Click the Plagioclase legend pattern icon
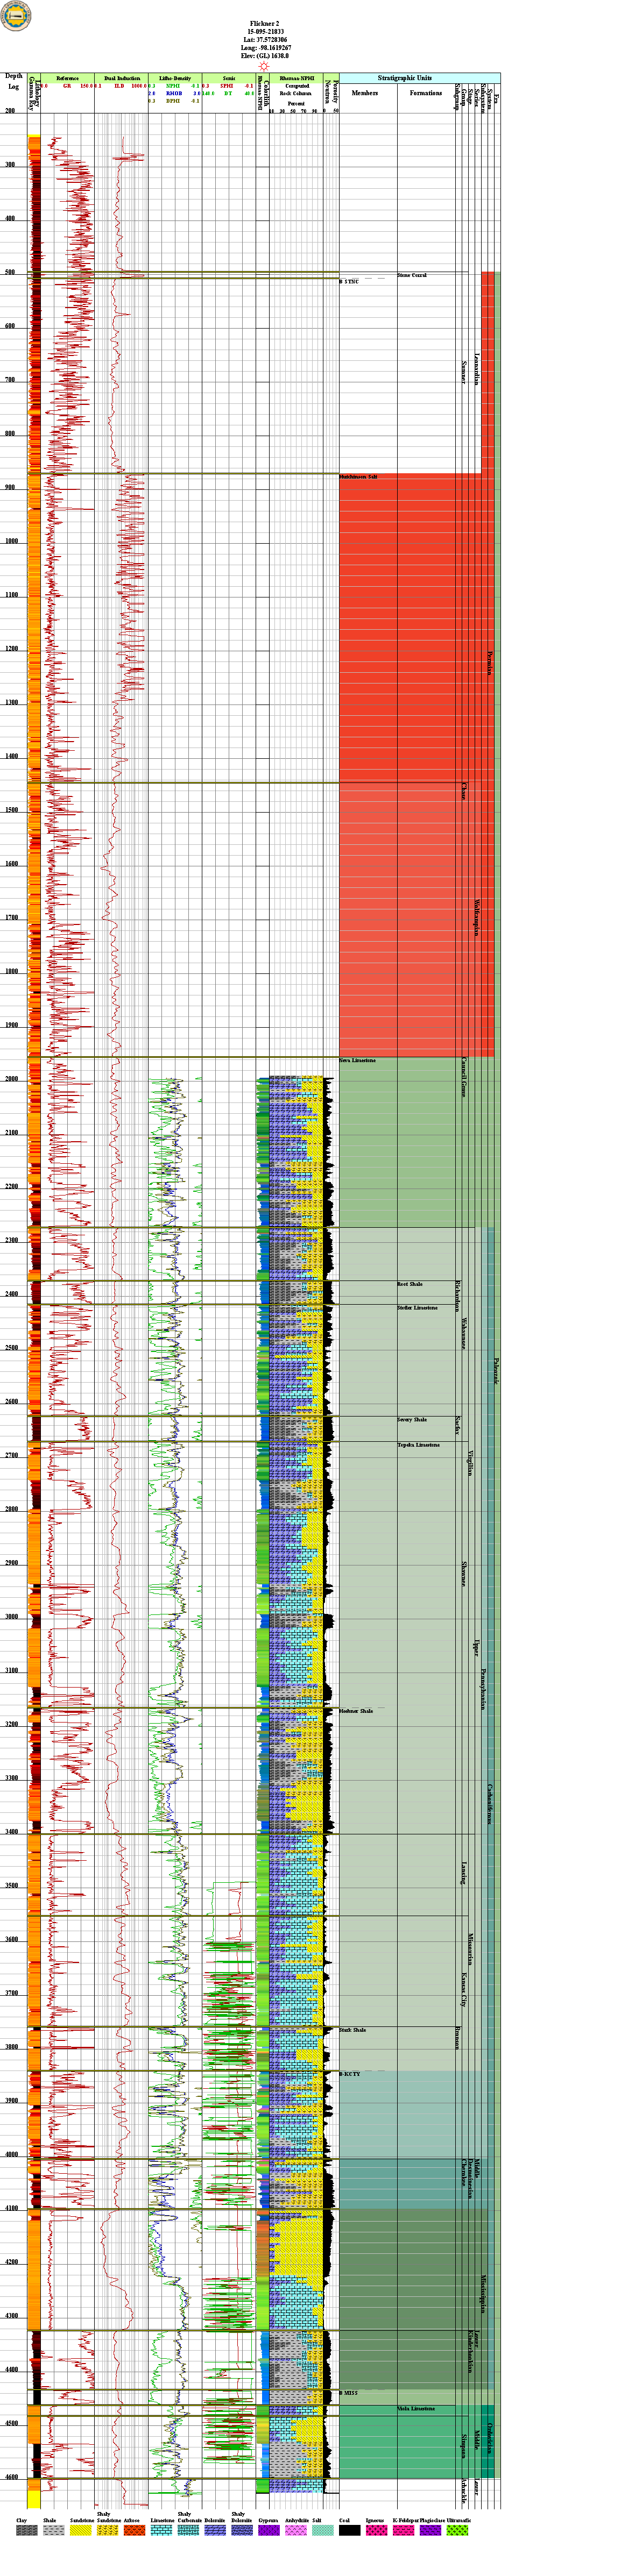Image resolution: width=635 pixels, height=2576 pixels. tap(431, 2530)
